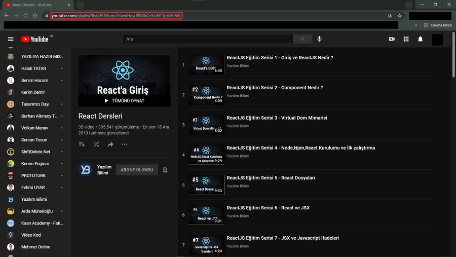Open ShiftDelete.Net channel in sidebar
The image size is (456, 257).
click(35, 152)
